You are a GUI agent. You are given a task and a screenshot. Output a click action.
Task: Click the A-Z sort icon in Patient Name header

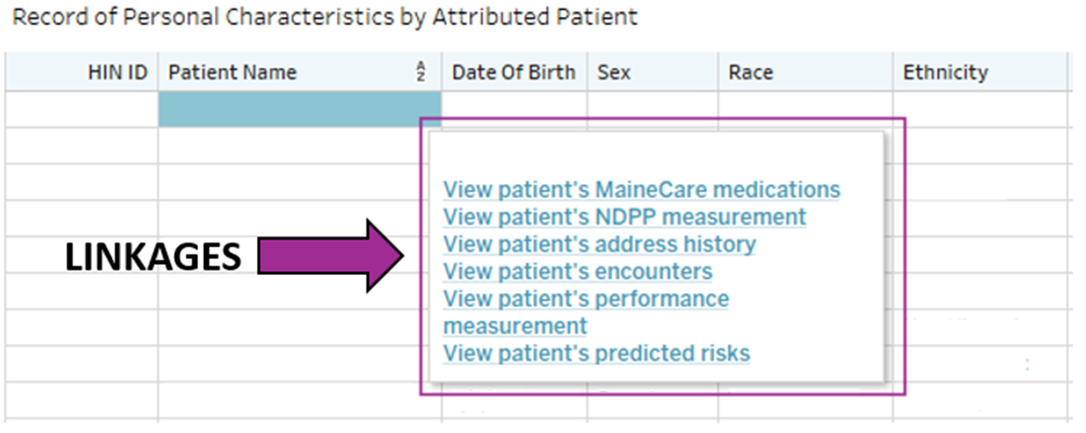tap(421, 72)
